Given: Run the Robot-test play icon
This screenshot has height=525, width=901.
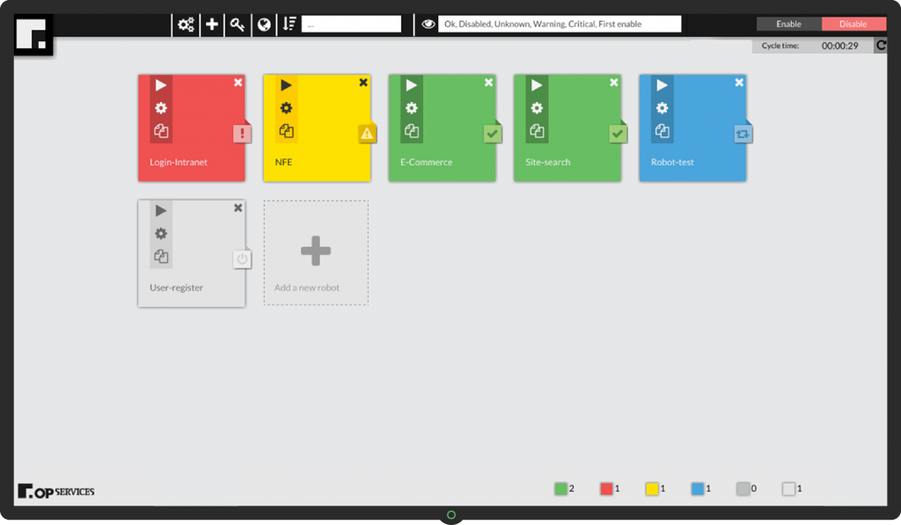Looking at the screenshot, I should [x=662, y=85].
